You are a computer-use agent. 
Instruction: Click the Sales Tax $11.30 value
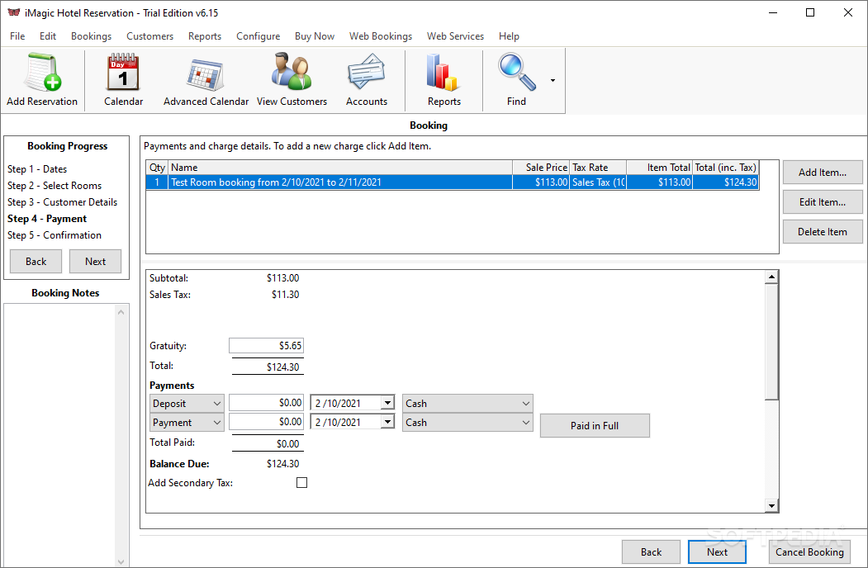(x=285, y=295)
